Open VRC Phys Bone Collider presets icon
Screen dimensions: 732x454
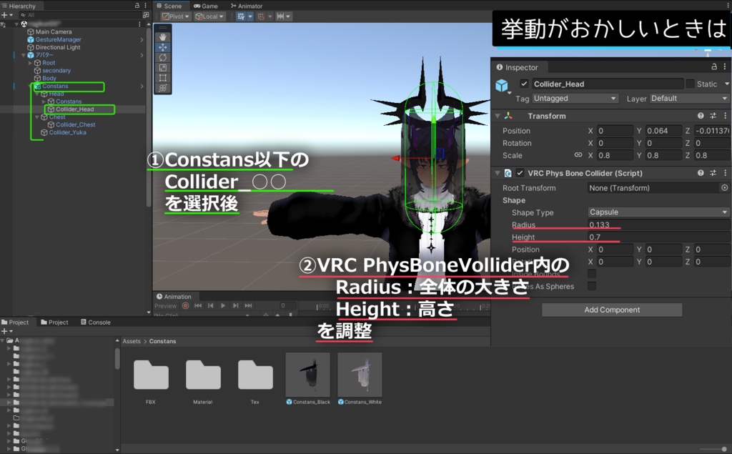click(713, 173)
